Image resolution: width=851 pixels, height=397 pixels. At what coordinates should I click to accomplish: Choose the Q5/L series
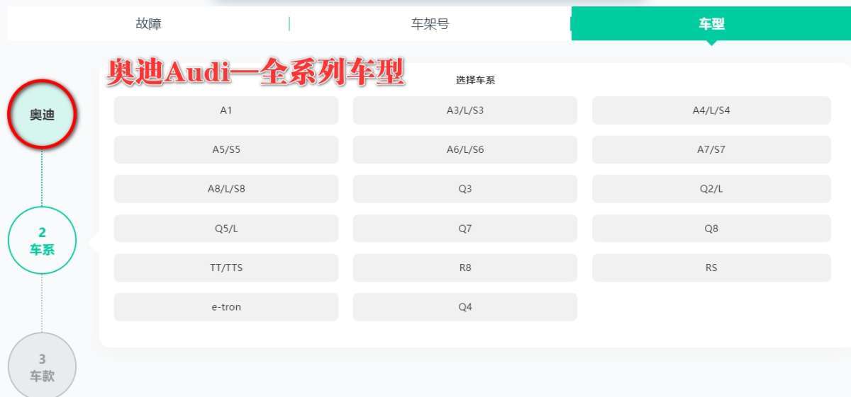(226, 229)
